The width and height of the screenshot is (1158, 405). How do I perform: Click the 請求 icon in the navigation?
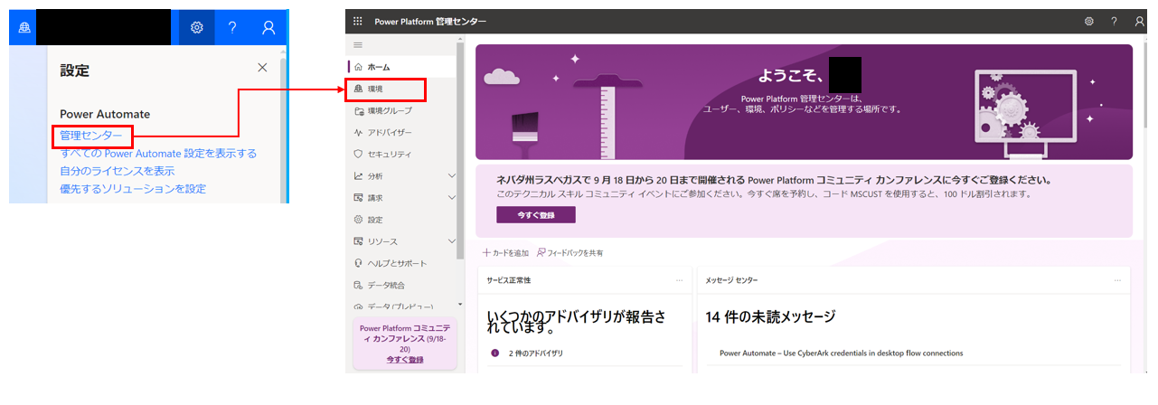[x=359, y=197]
